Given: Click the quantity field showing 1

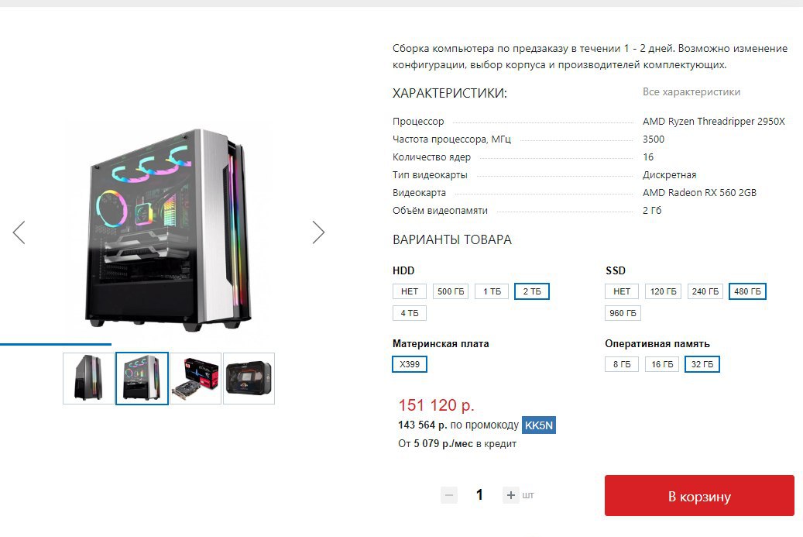Looking at the screenshot, I should click(x=480, y=495).
